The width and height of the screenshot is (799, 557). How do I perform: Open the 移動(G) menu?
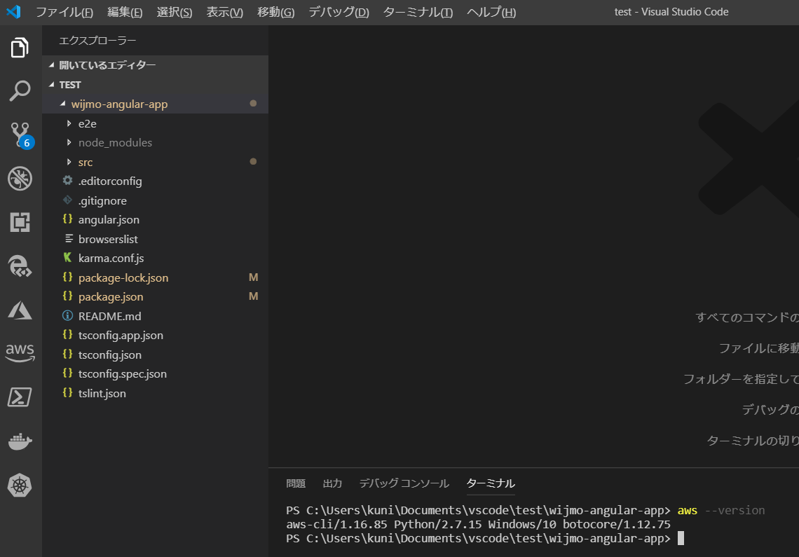pyautogui.click(x=275, y=12)
